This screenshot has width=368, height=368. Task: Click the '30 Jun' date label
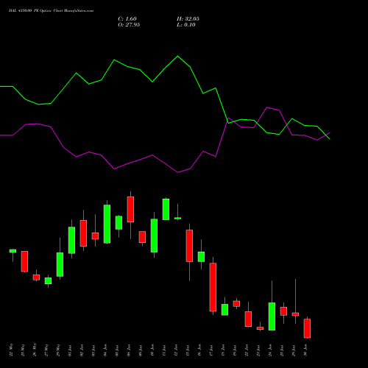[305, 350]
